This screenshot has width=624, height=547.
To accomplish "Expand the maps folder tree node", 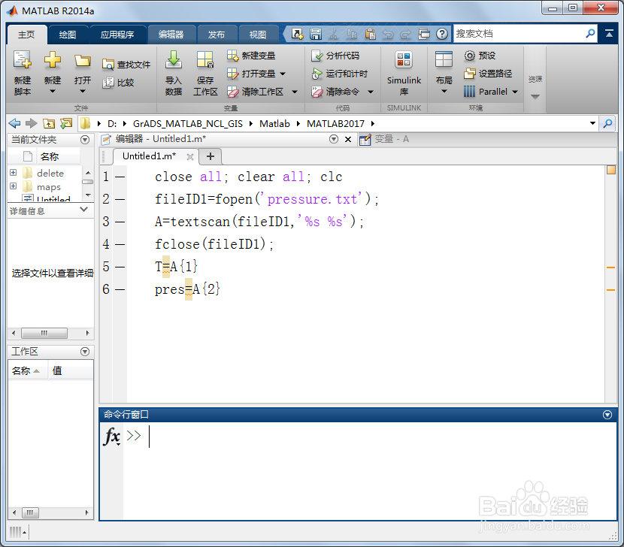I will click(x=13, y=186).
